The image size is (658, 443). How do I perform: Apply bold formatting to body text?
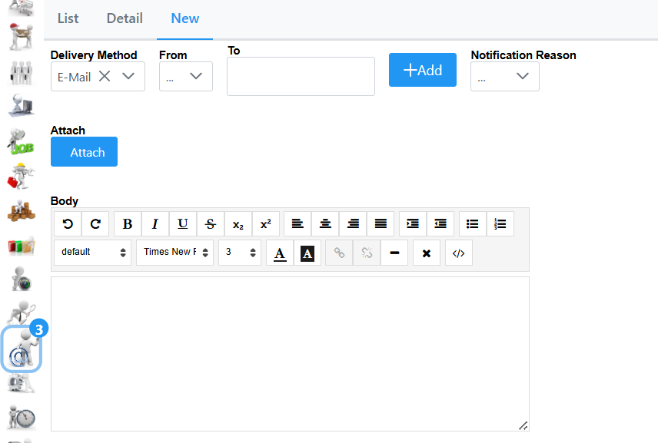(x=128, y=224)
